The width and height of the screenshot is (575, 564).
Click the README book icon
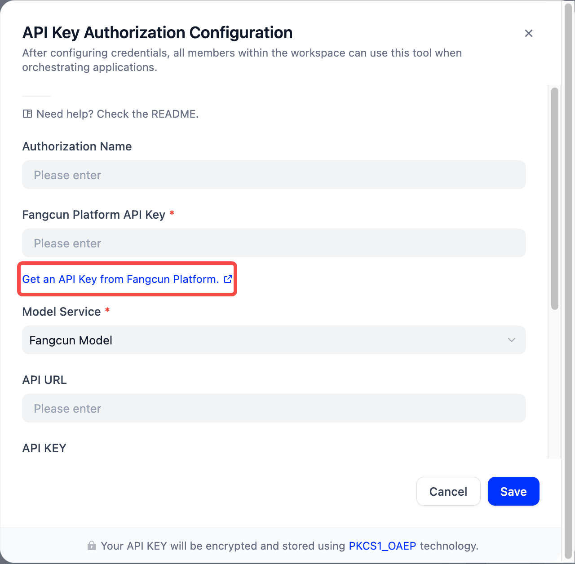pos(27,114)
